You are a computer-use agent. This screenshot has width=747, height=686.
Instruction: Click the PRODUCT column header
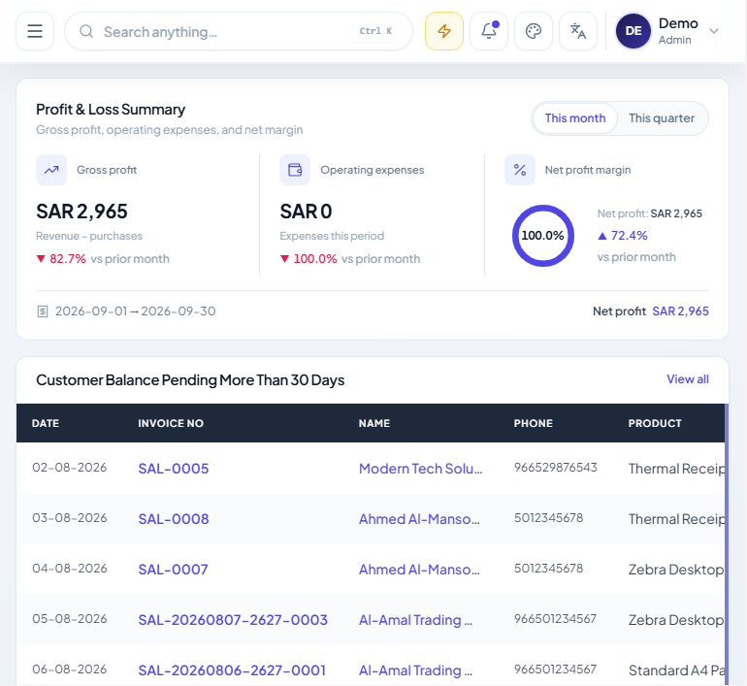point(655,423)
